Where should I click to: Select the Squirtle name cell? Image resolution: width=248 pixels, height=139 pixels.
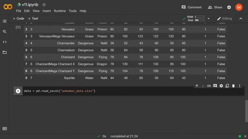69,78
